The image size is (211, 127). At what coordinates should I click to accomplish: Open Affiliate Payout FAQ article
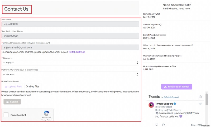pyautogui.click(x=152, y=25)
